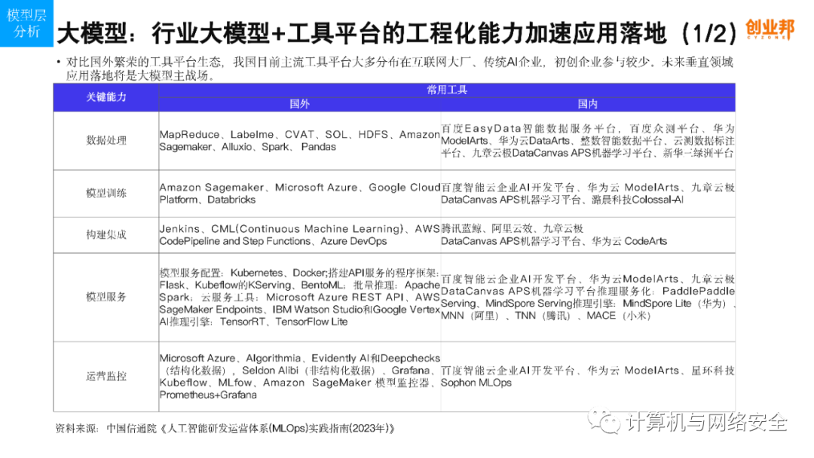Click the 模型训练 row label

coord(106,194)
